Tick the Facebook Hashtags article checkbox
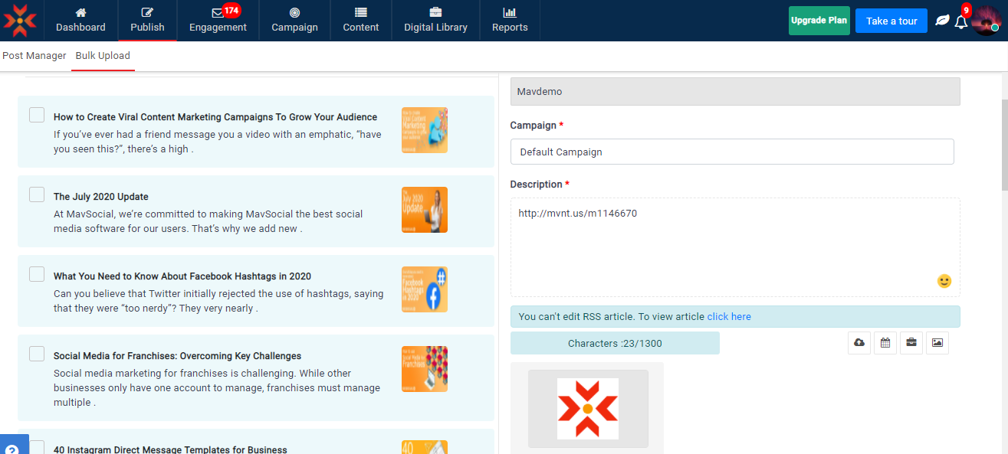The image size is (1008, 454). click(x=37, y=274)
